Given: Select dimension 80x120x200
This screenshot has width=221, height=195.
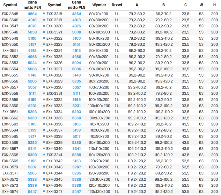Looking at the screenshot, I should (x=100, y=45).
